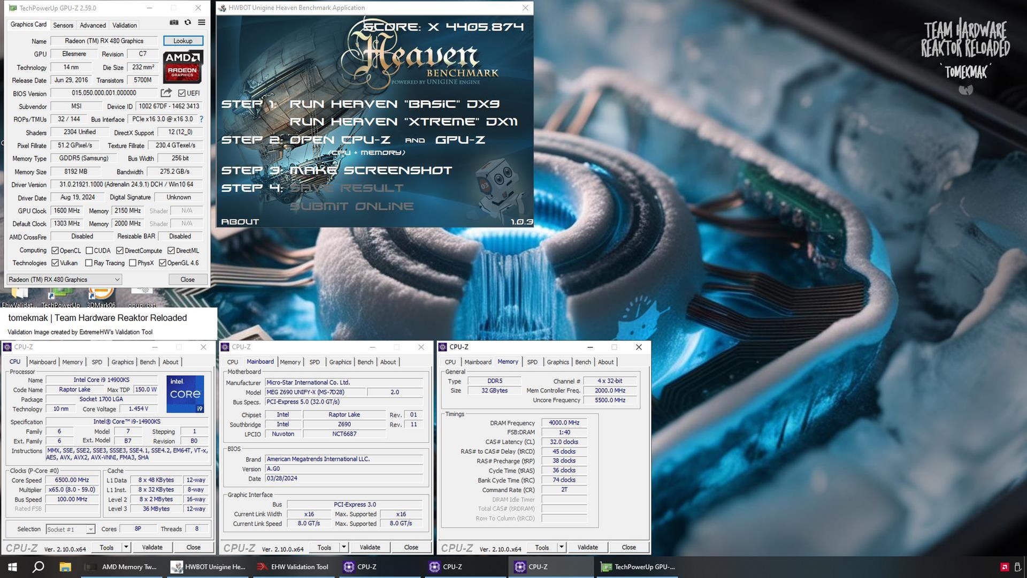Image resolution: width=1027 pixels, height=578 pixels.
Task: Click RUN HEAVEN "BASIC" DX9
Action: click(394, 104)
